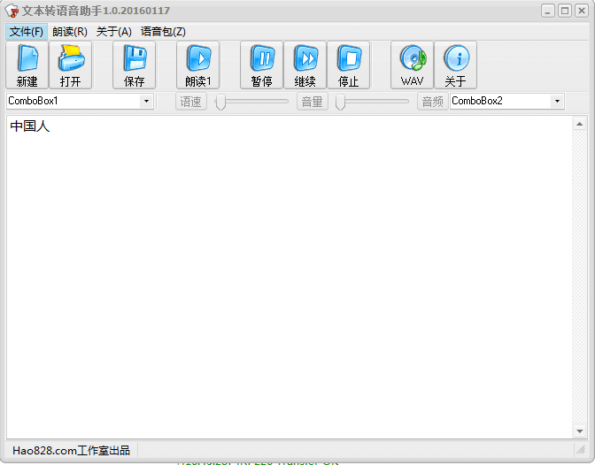Open a file with 打开 icon
This screenshot has height=465, width=595.
[70, 65]
